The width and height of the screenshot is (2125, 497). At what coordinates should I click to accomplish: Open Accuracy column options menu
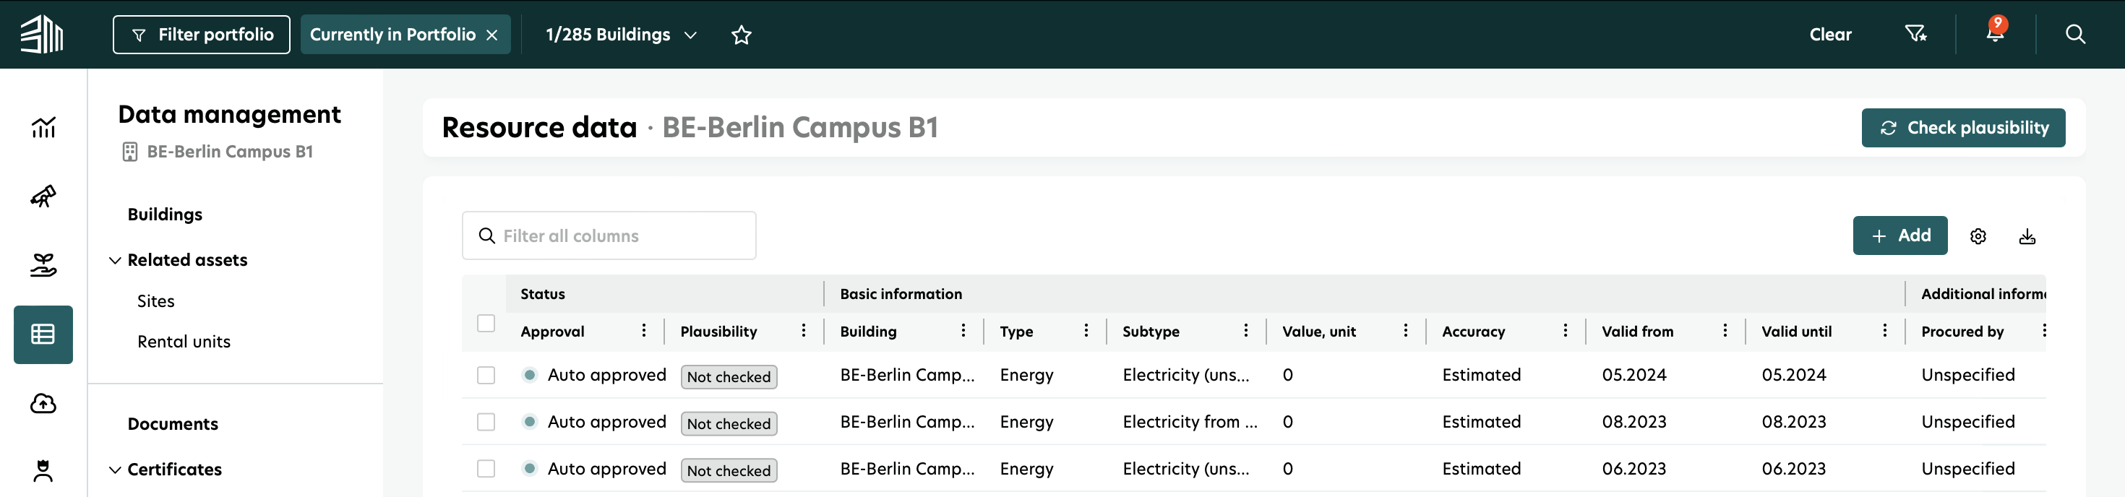coord(1565,331)
